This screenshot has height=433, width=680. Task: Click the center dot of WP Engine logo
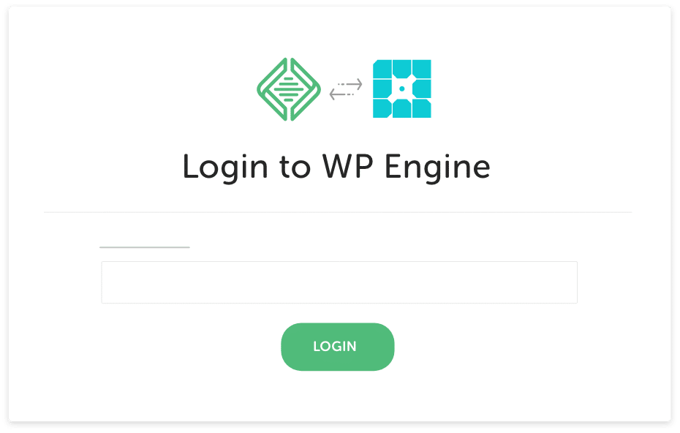coord(402,89)
